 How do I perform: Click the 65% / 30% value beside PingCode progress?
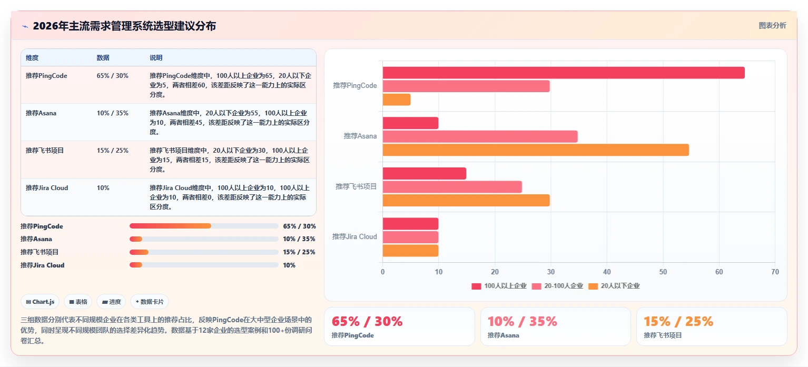pyautogui.click(x=299, y=226)
